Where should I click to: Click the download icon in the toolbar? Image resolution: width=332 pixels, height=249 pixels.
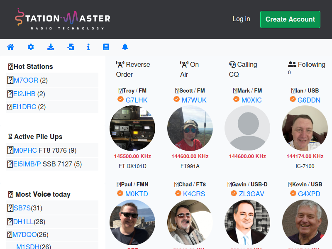[x=51, y=47]
